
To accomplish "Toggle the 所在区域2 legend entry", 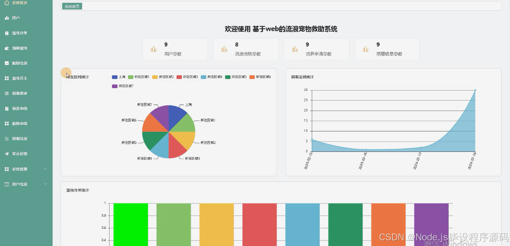I will 163,77.
